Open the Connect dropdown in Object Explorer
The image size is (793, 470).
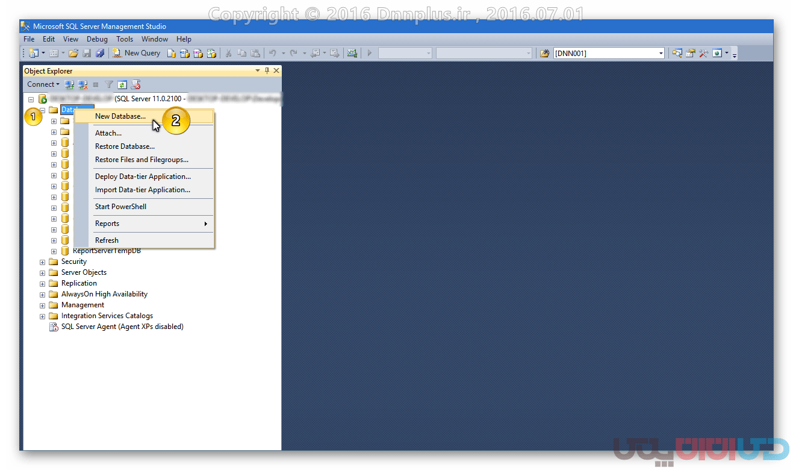coord(43,84)
